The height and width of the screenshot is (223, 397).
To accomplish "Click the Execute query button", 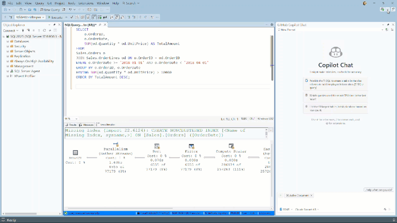I will [55, 17].
